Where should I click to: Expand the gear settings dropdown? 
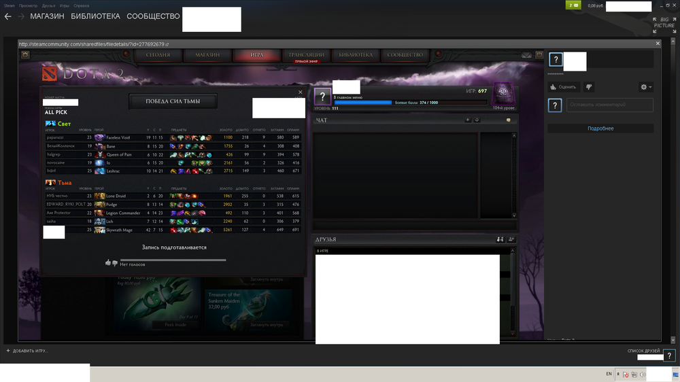point(646,87)
